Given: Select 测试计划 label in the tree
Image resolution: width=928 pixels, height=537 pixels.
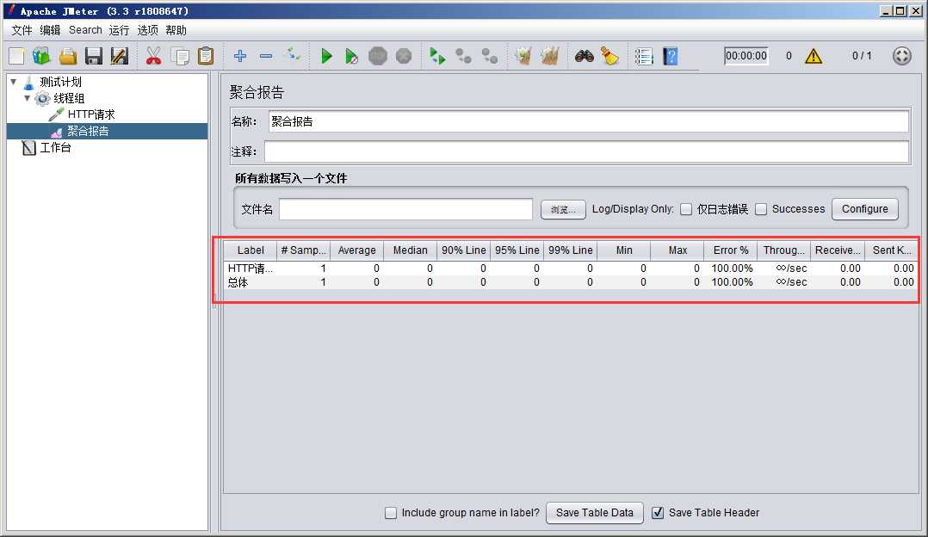Looking at the screenshot, I should pyautogui.click(x=60, y=82).
